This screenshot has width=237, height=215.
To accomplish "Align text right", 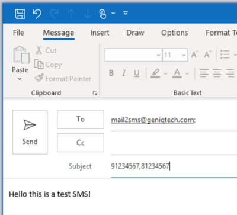I will pos(230,73).
